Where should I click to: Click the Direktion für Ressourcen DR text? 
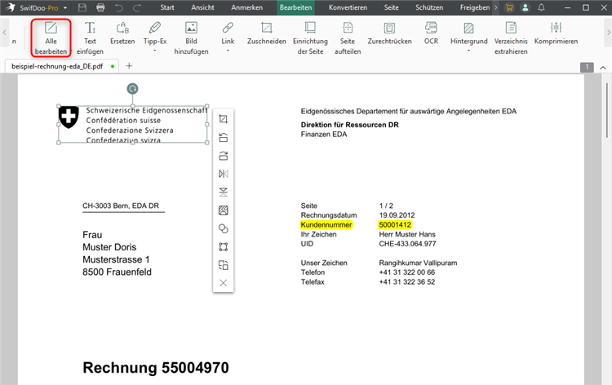point(350,125)
